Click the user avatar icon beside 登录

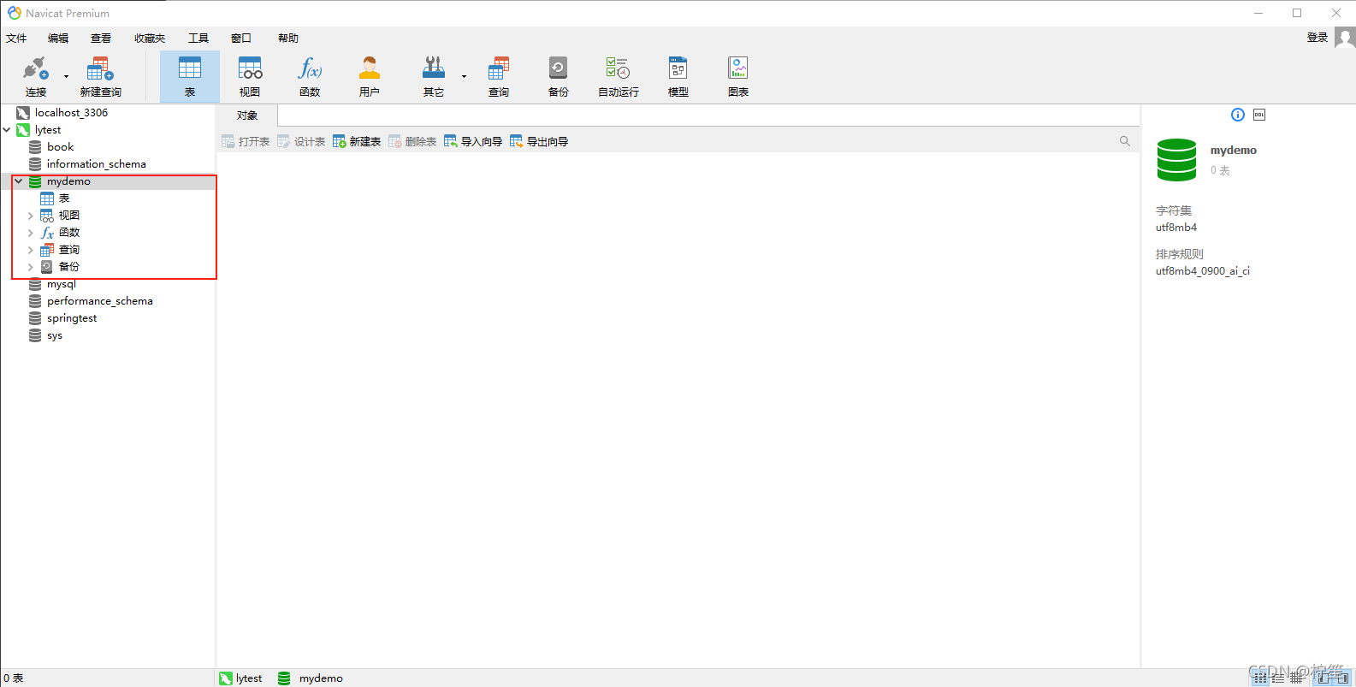coord(1345,38)
